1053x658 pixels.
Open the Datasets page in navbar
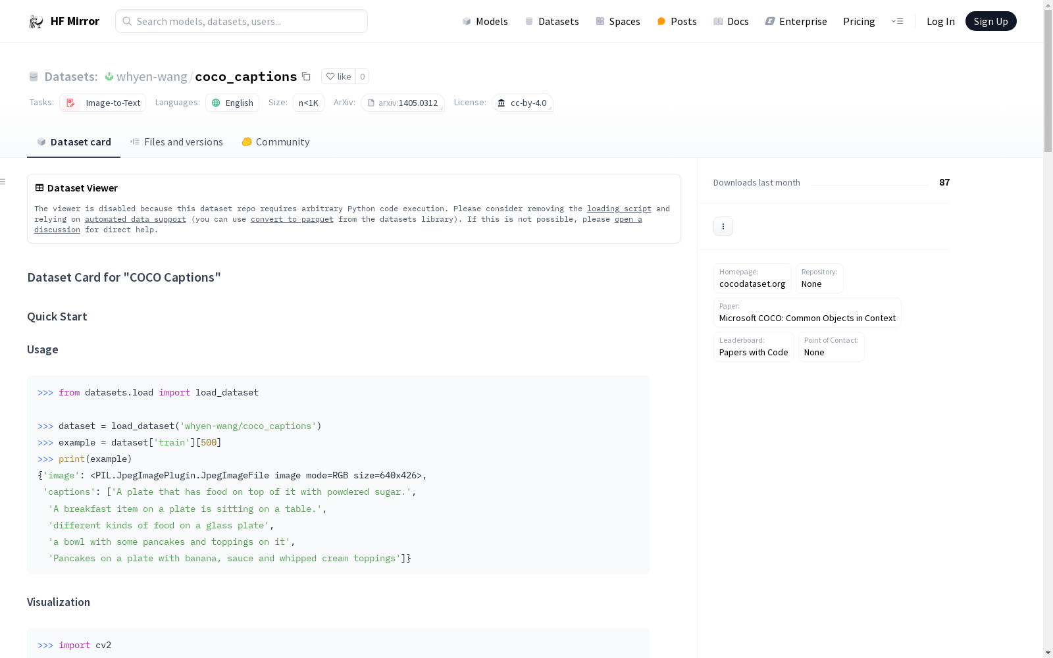point(552,21)
